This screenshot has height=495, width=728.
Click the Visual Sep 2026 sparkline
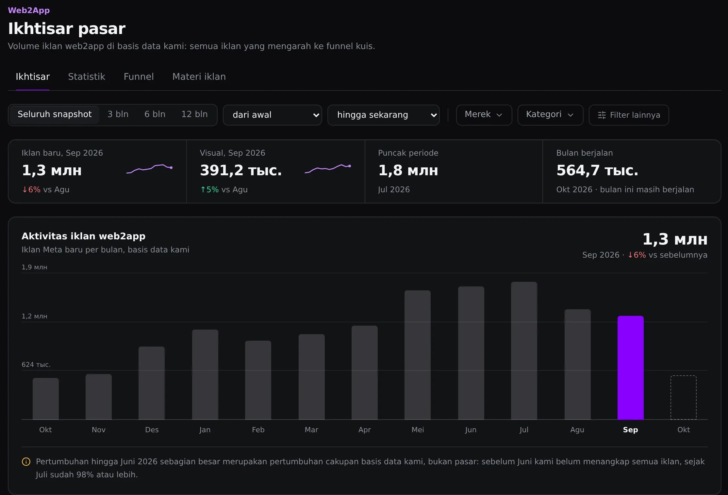click(x=328, y=169)
